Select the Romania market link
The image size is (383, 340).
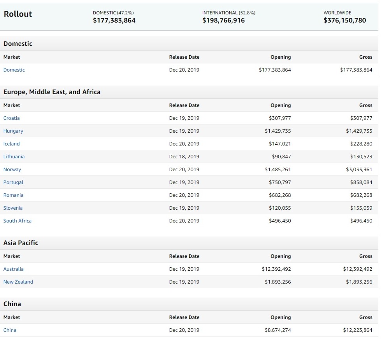[13, 195]
